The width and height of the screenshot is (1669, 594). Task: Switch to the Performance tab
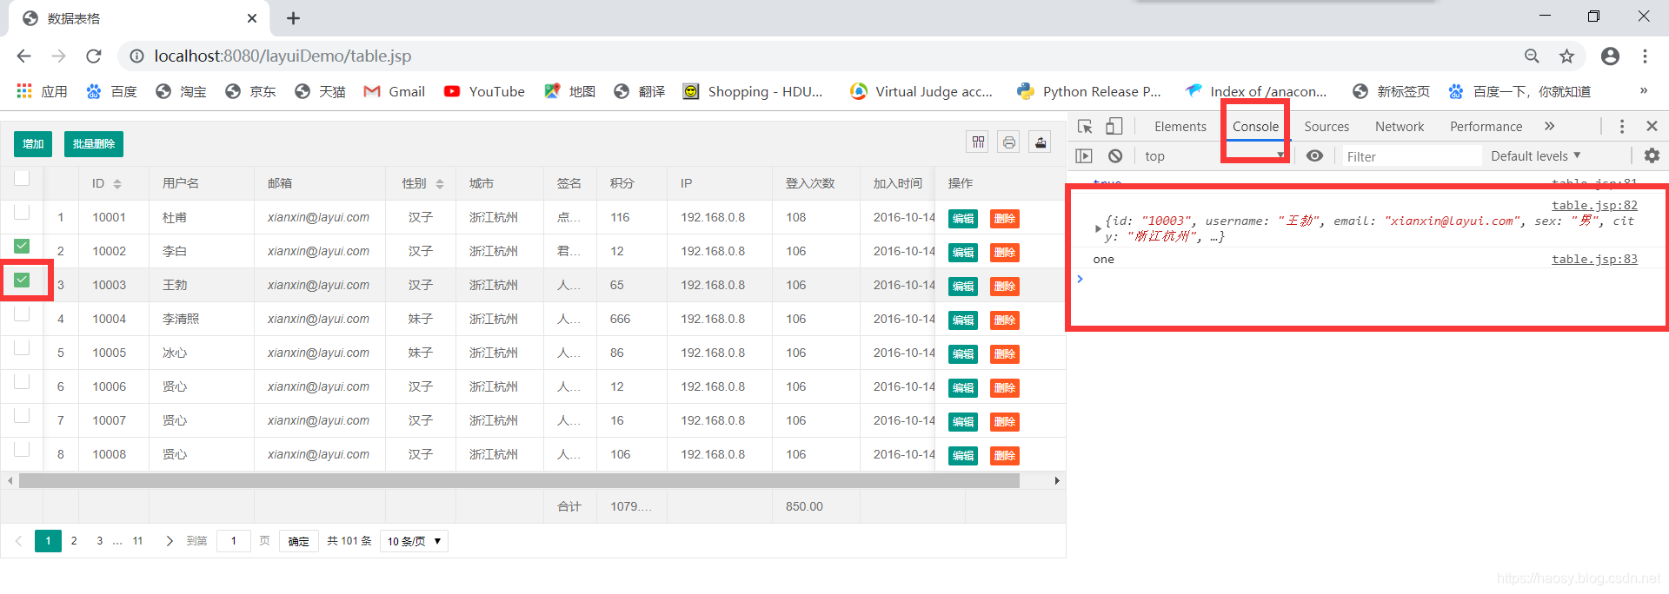(1486, 127)
